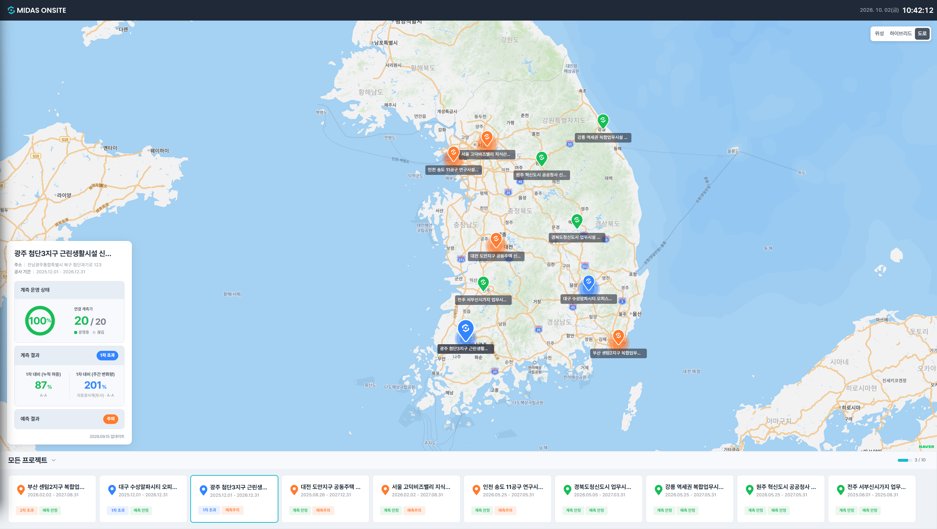Switch map to 하이브리드 view
Screen dimensions: 937x529
click(x=900, y=33)
